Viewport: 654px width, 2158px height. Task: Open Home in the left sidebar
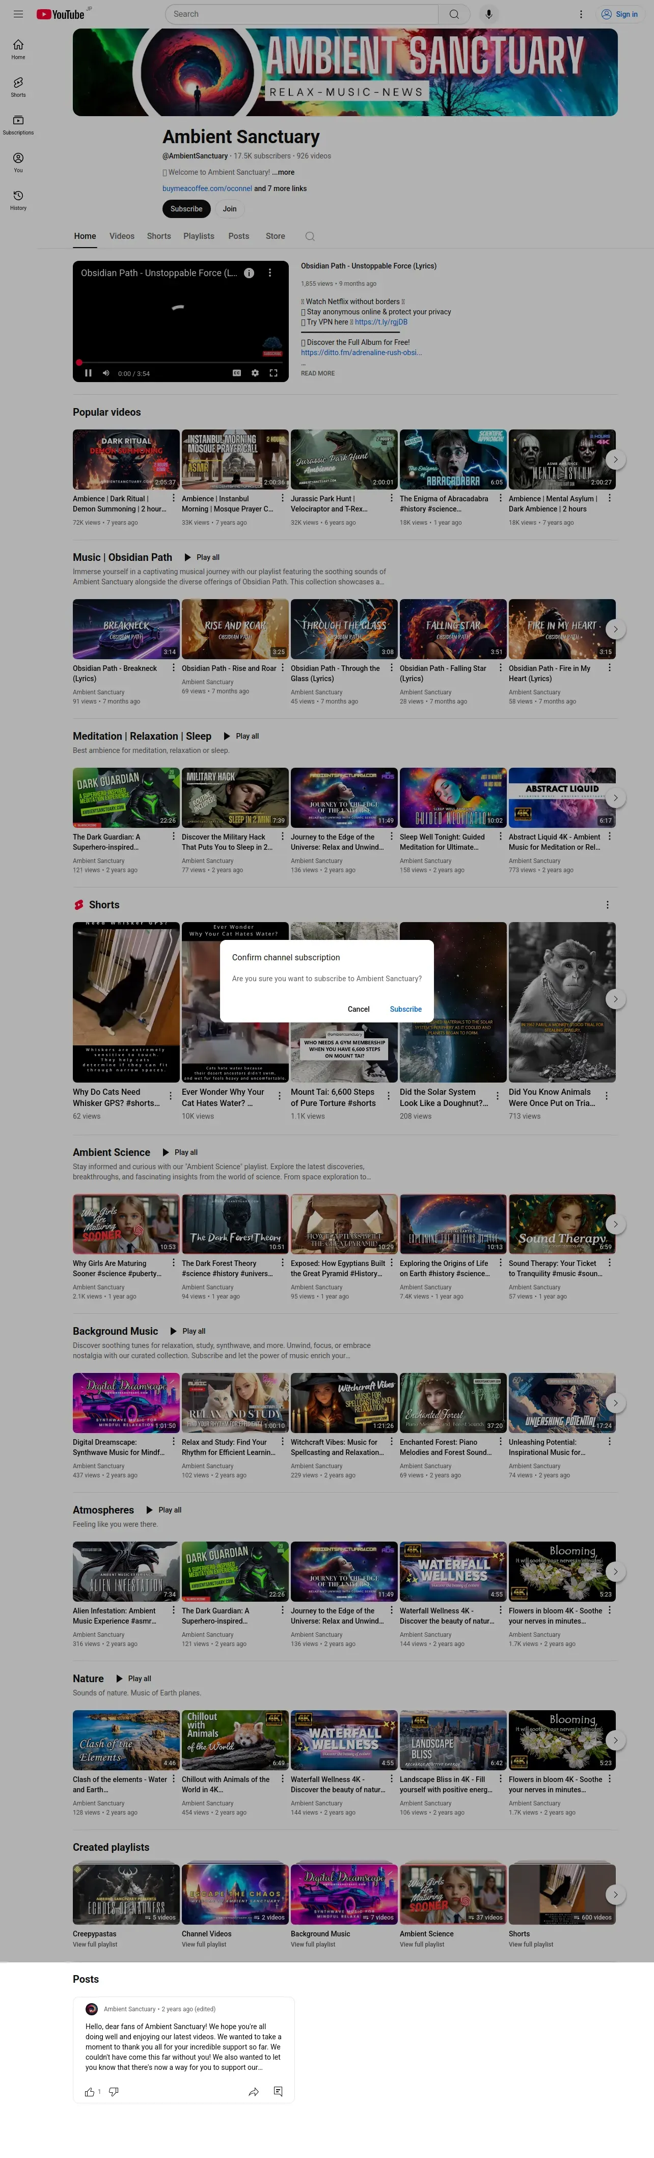click(x=18, y=49)
